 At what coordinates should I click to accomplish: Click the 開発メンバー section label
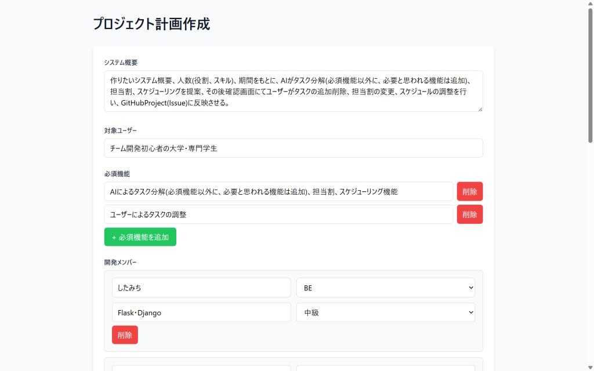tap(121, 263)
